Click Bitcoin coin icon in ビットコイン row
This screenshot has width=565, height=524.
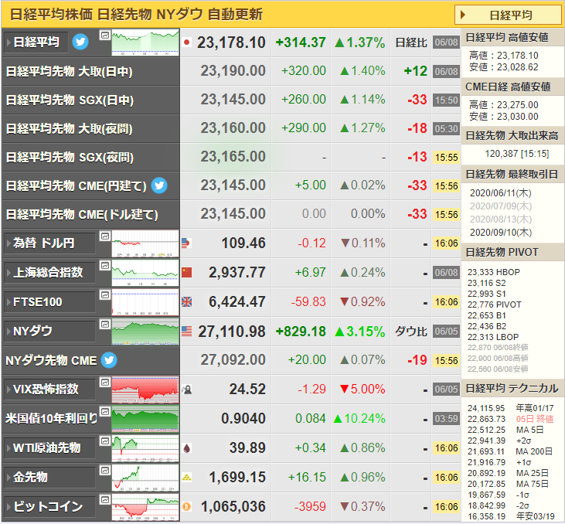pyautogui.click(x=186, y=507)
